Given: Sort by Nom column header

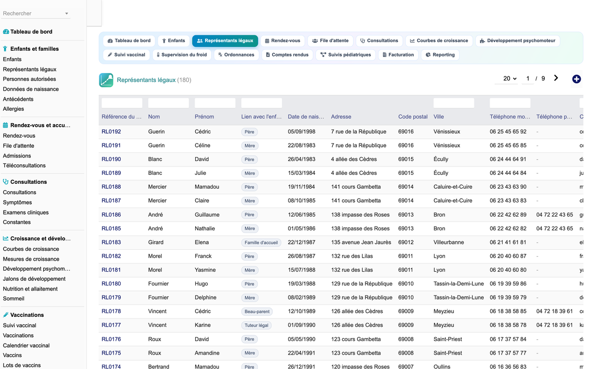Looking at the screenshot, I should (x=154, y=117).
